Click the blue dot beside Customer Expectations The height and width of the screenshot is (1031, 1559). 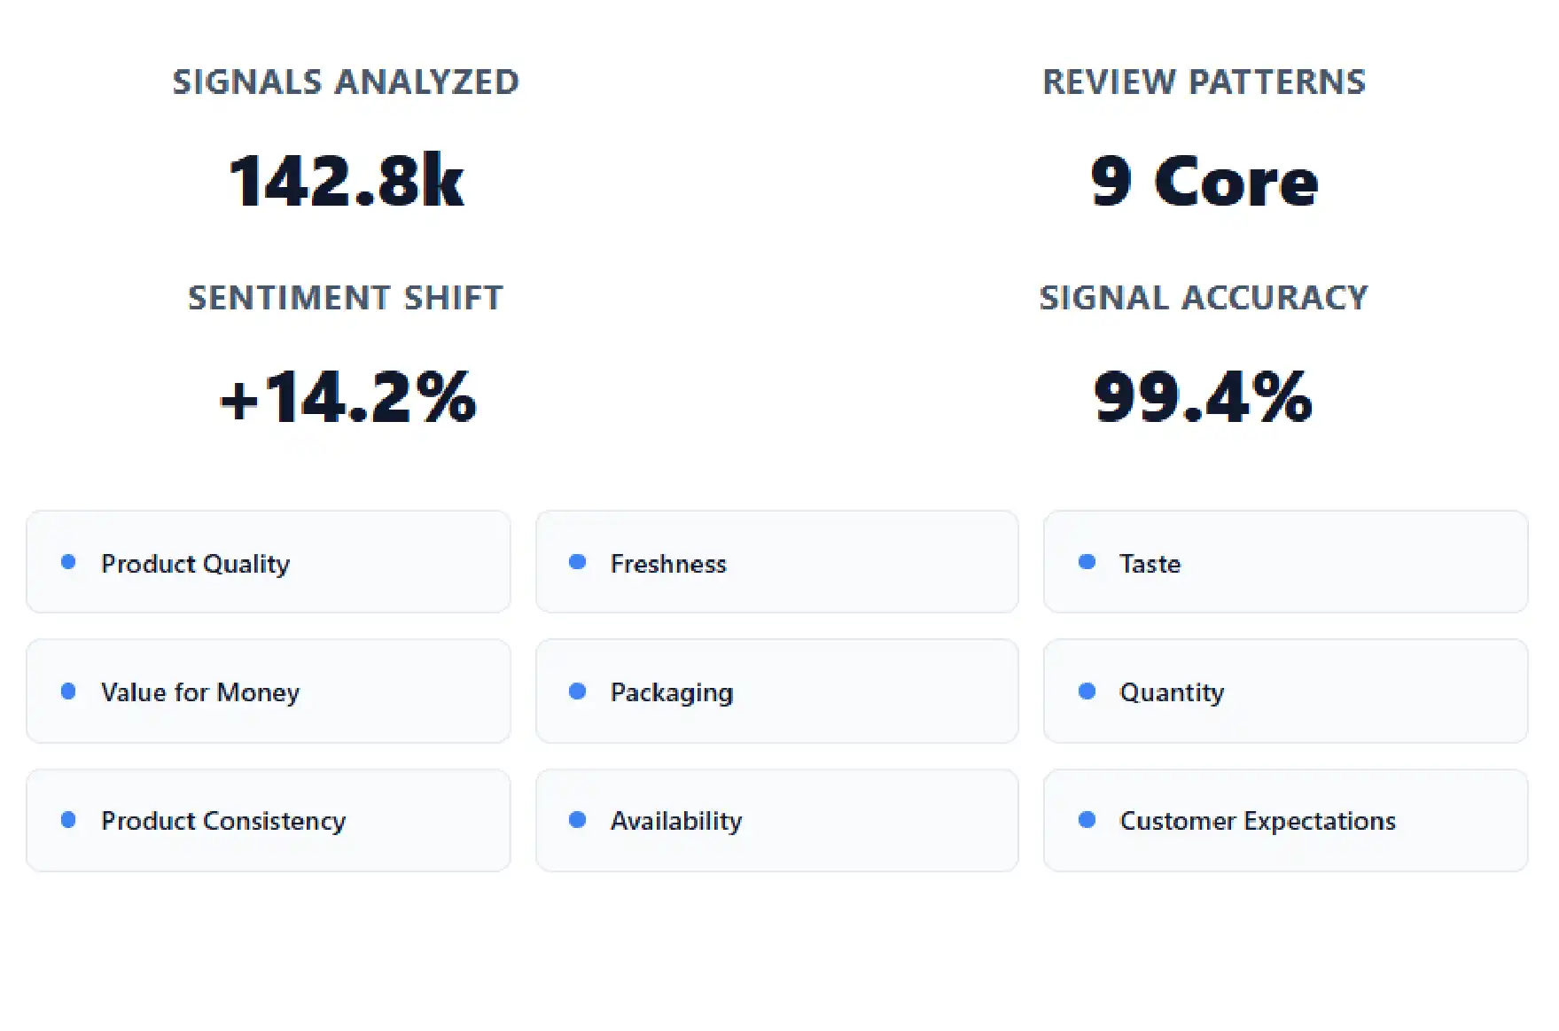1087,820
